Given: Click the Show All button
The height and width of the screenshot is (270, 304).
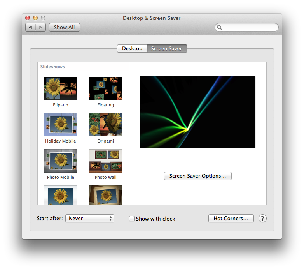Looking at the screenshot, I should click(65, 27).
